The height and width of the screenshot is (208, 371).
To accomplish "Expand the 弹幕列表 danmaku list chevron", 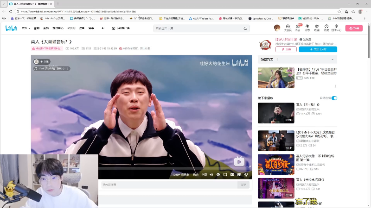I will click(333, 60).
